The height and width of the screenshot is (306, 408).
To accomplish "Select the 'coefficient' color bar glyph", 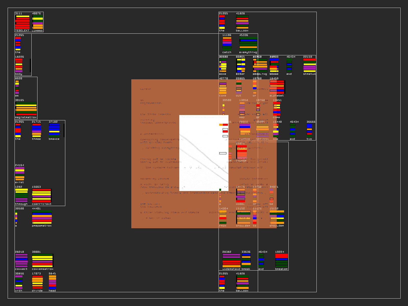I will click(x=42, y=196).
